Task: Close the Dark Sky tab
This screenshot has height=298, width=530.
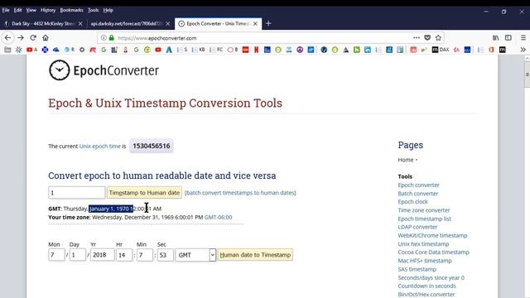Action: (80, 24)
